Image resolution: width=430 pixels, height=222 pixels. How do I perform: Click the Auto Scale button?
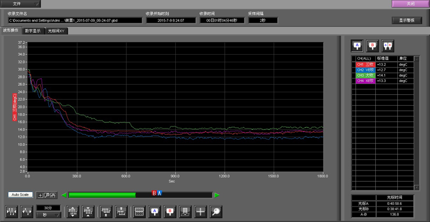point(20,195)
